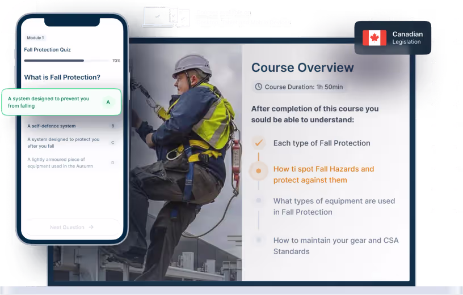Click the Canadian flag icon
Image resolution: width=463 pixels, height=295 pixels.
click(x=374, y=38)
